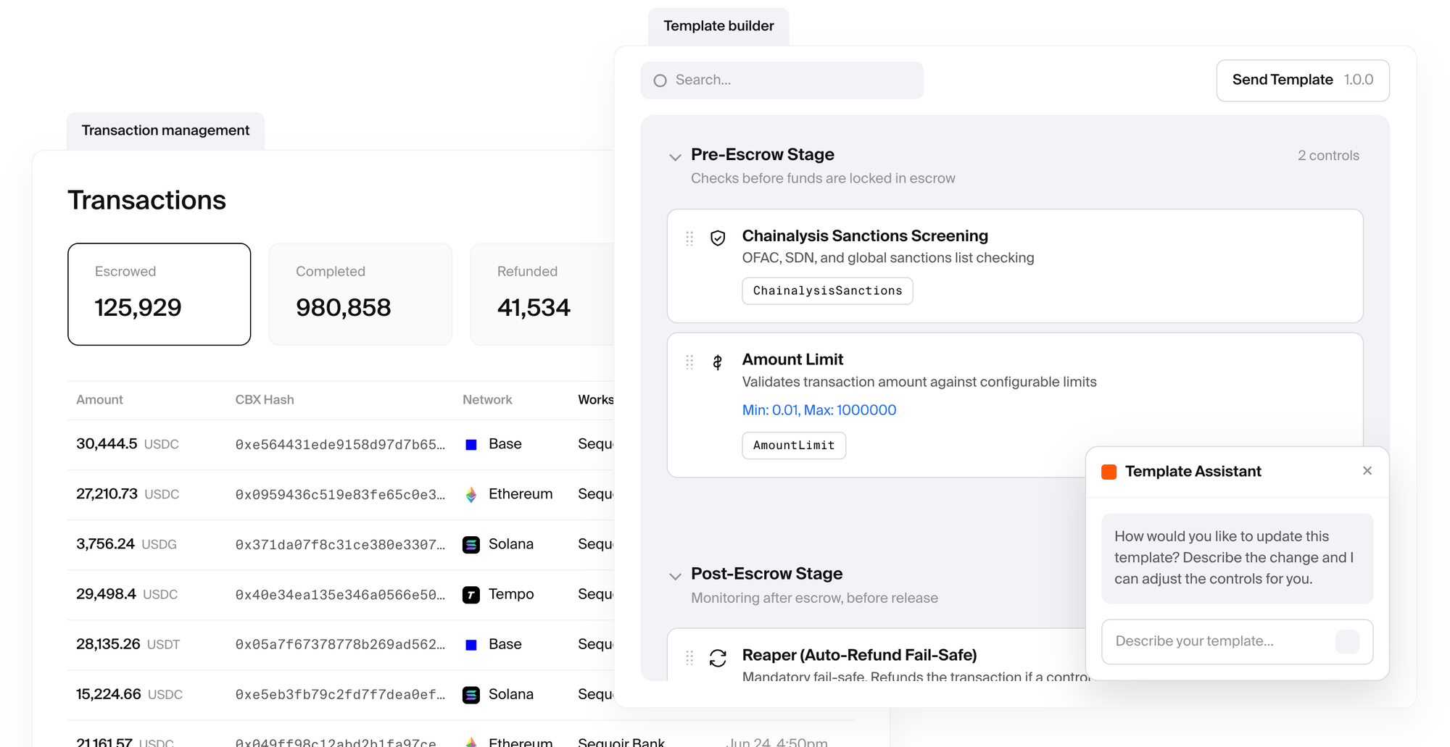This screenshot has height=747, width=1450.
Task: Select the Refunded stat card
Action: 542,294
